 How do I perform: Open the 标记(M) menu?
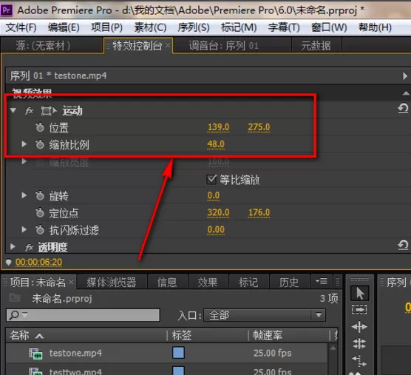[239, 27]
